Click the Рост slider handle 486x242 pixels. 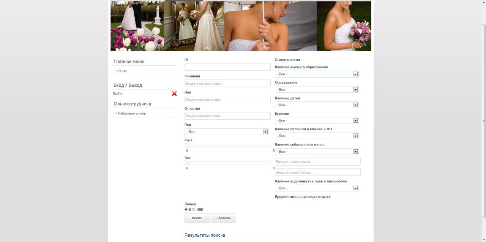click(187, 145)
